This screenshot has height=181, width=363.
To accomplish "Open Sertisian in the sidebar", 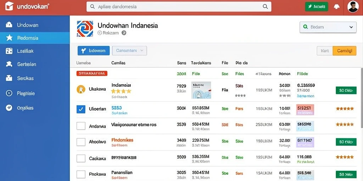I will tap(35, 64).
